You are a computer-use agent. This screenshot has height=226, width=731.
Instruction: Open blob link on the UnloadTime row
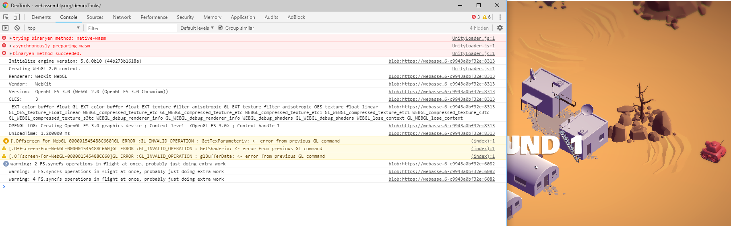[x=442, y=133]
